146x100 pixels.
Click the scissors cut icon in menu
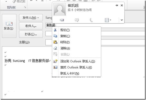click(x=55, y=30)
